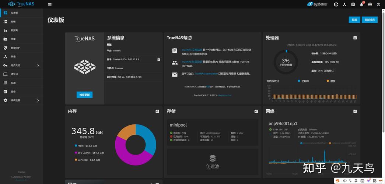385x184 pixels.
Task: Click the enp94s0f1np1 interface name
Action: click(x=283, y=123)
